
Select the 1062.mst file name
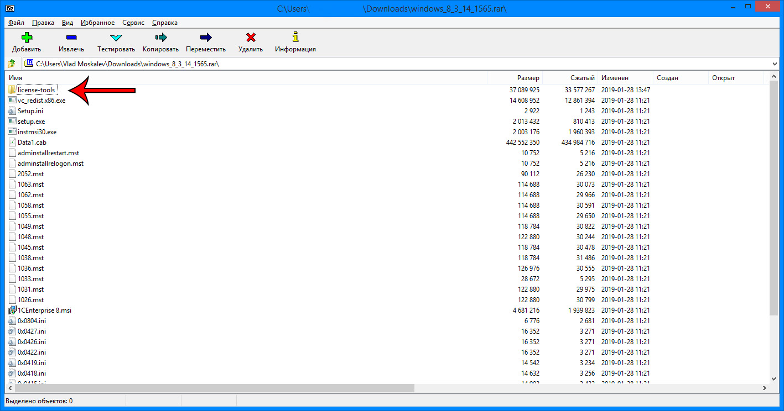tap(30, 194)
